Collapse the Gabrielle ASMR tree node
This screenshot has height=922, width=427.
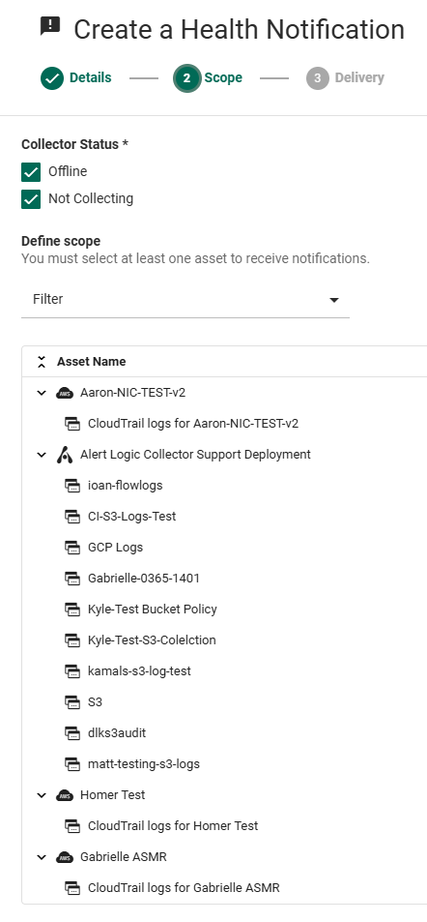click(x=42, y=857)
